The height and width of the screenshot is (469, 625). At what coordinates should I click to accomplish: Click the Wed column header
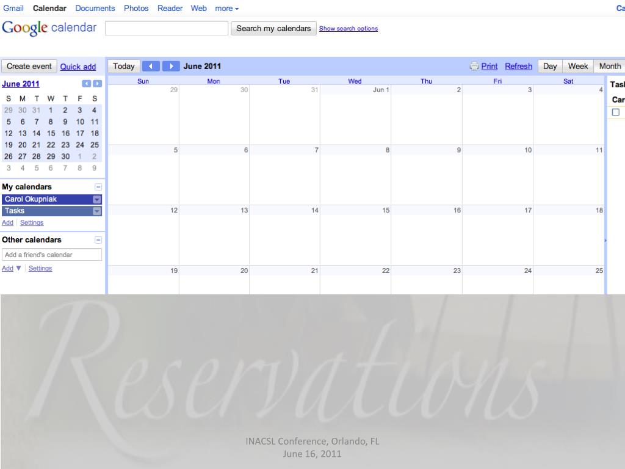(x=355, y=81)
